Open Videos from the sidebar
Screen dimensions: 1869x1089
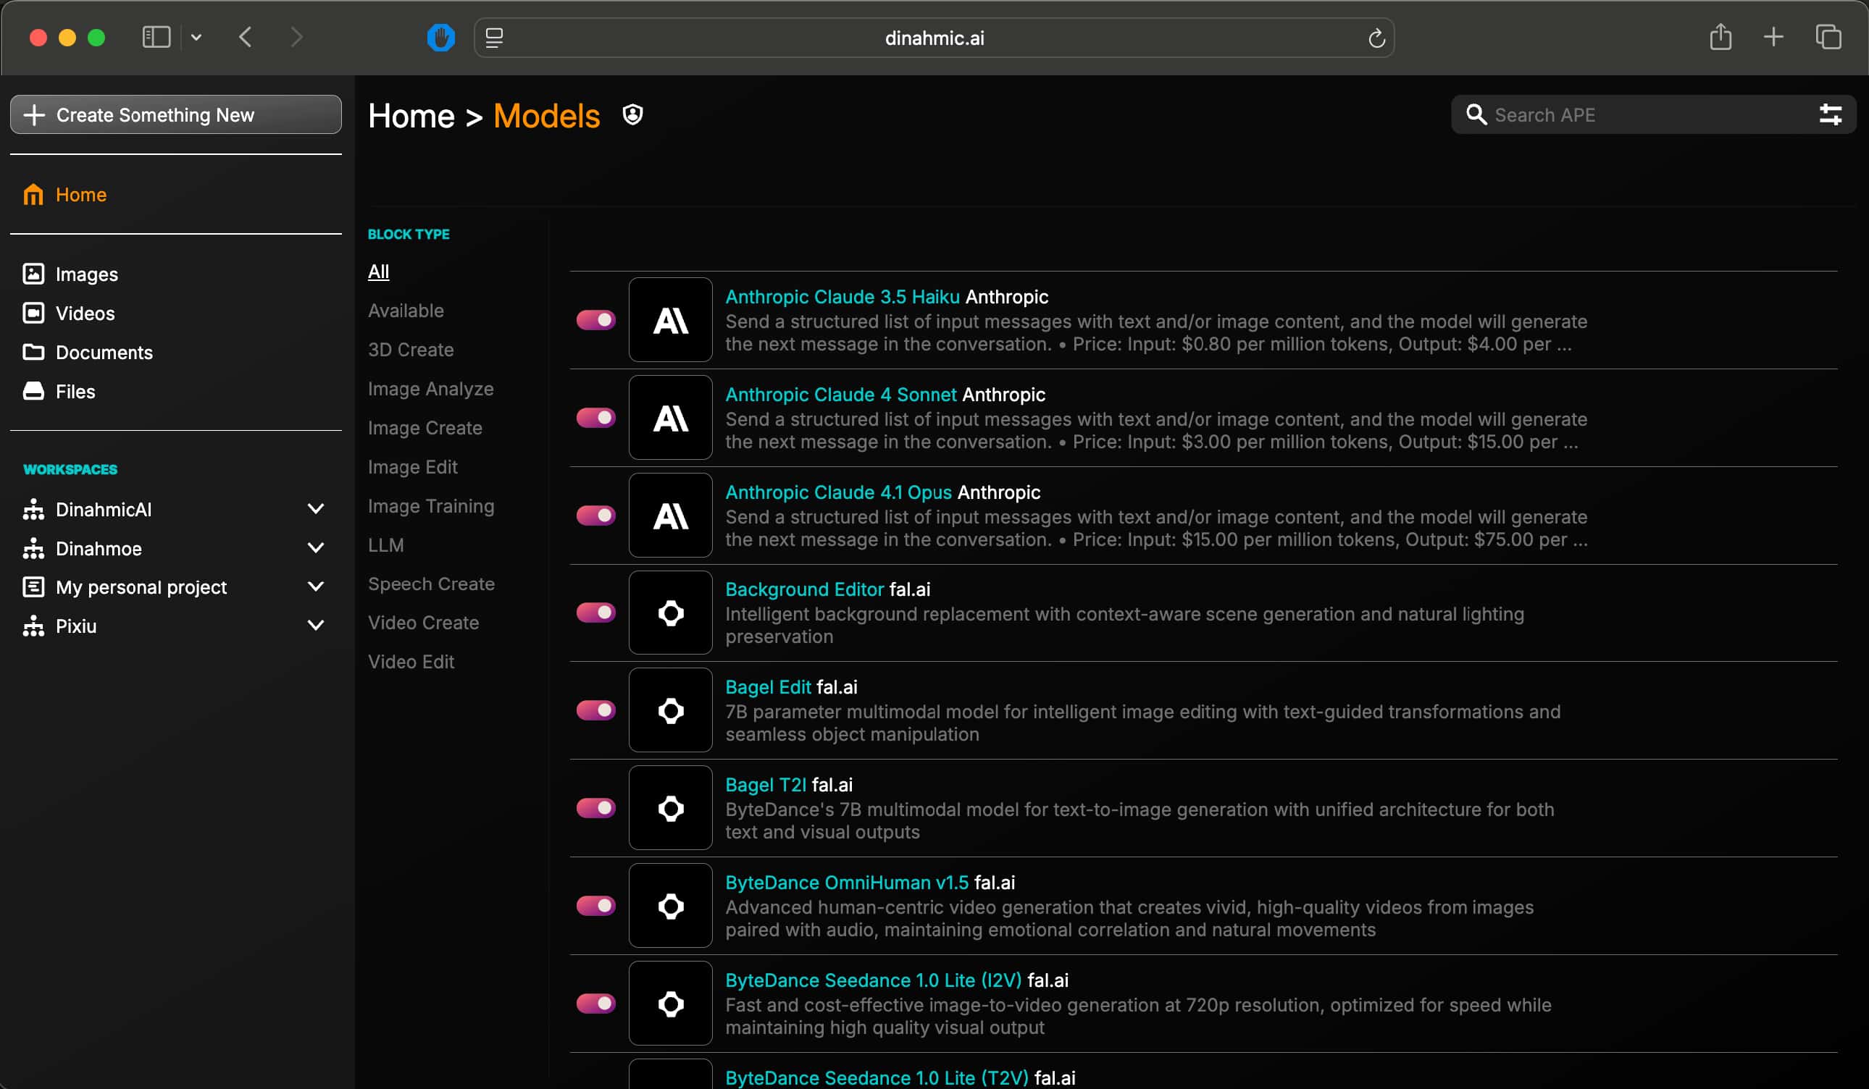[x=85, y=314]
